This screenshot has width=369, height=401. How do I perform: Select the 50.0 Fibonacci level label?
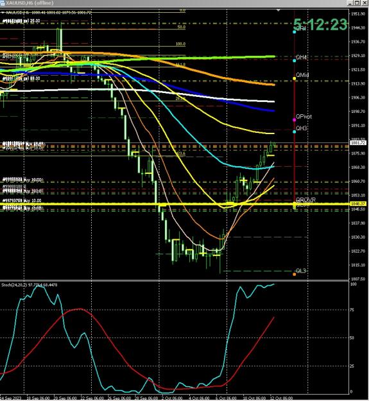(182, 27)
